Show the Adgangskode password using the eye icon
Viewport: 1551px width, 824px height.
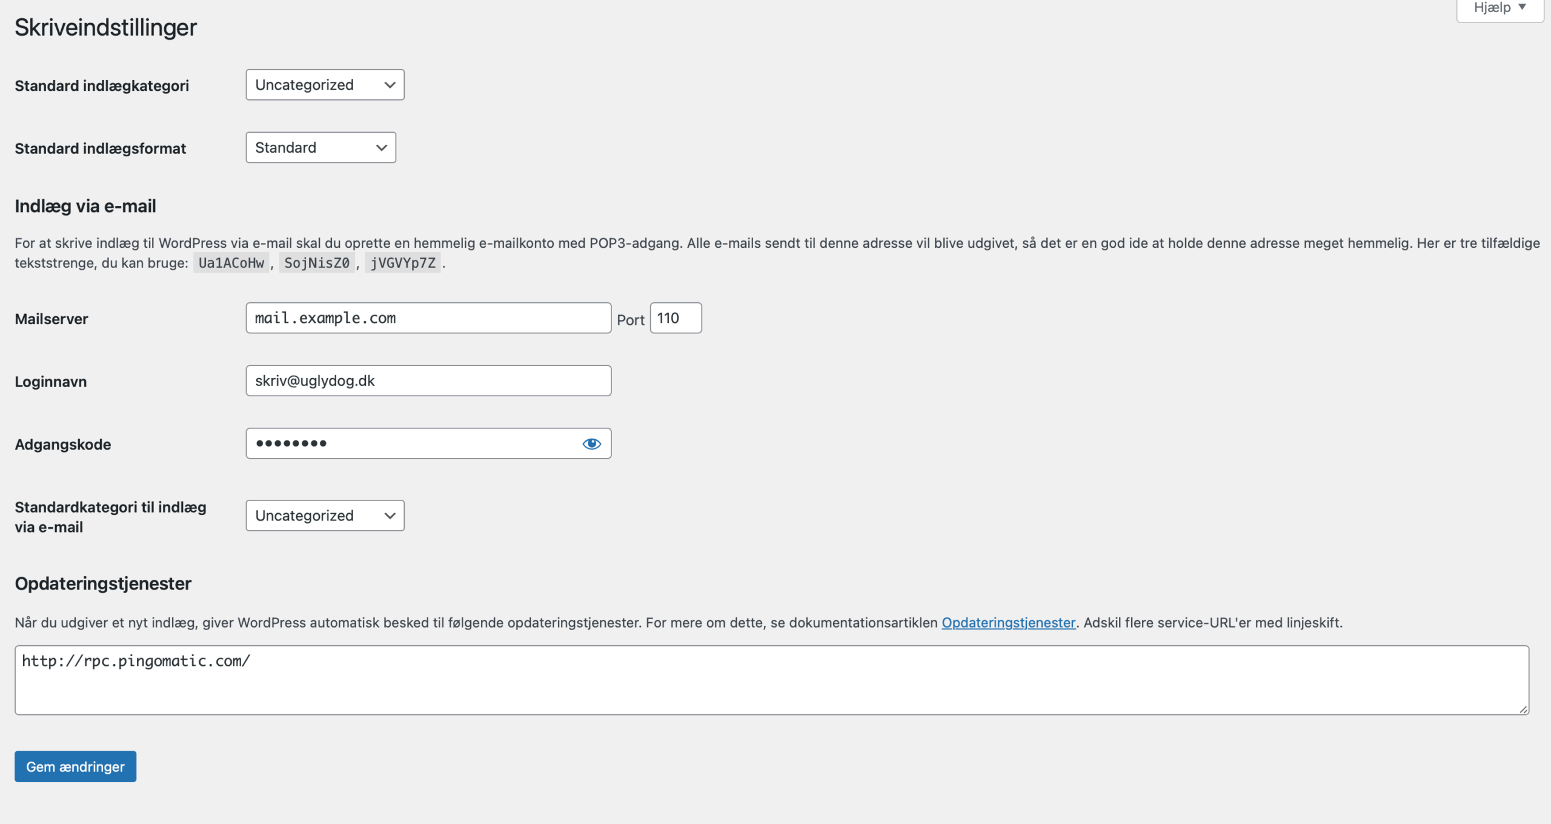pos(591,444)
